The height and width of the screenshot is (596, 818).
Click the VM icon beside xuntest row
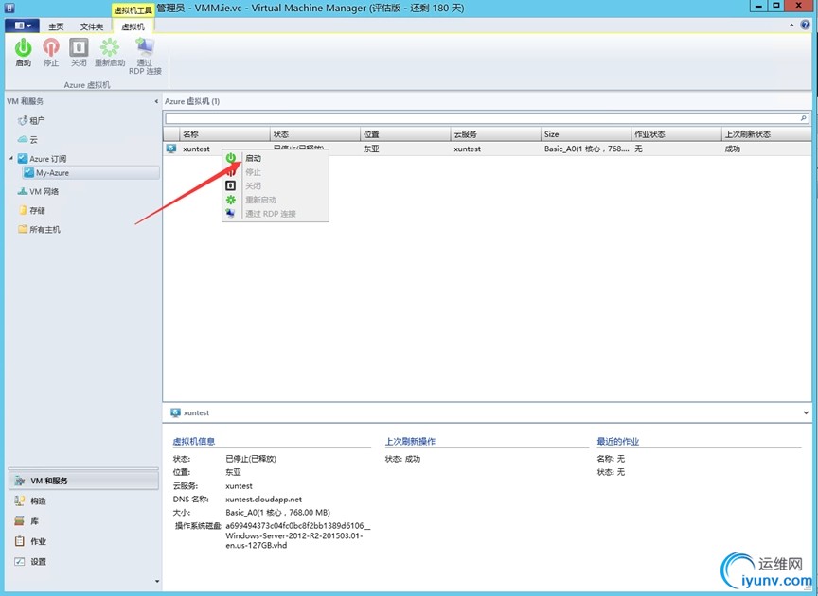pos(171,149)
